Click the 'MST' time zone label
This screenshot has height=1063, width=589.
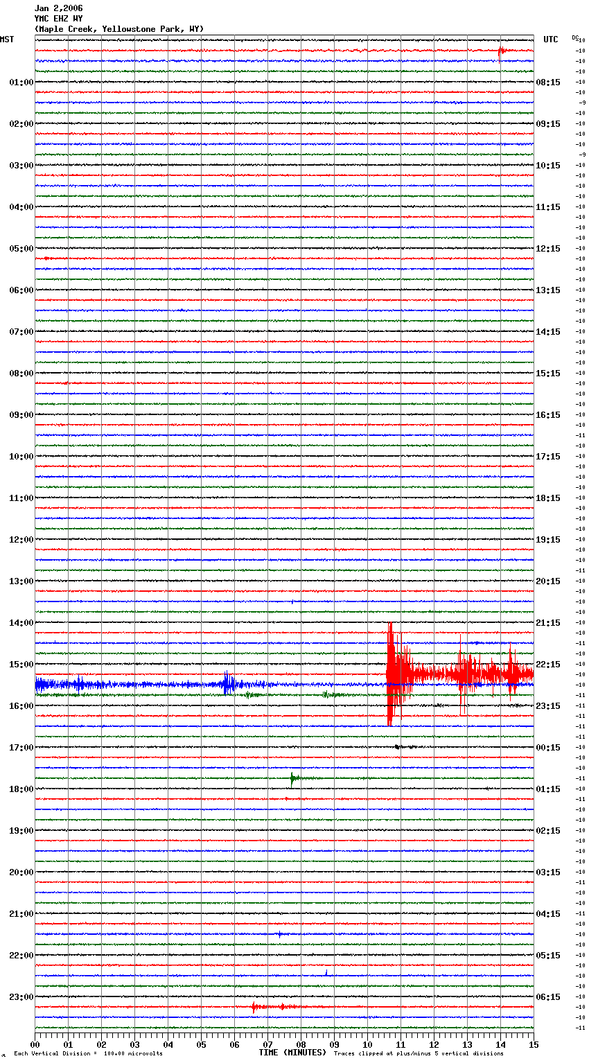tap(7, 39)
